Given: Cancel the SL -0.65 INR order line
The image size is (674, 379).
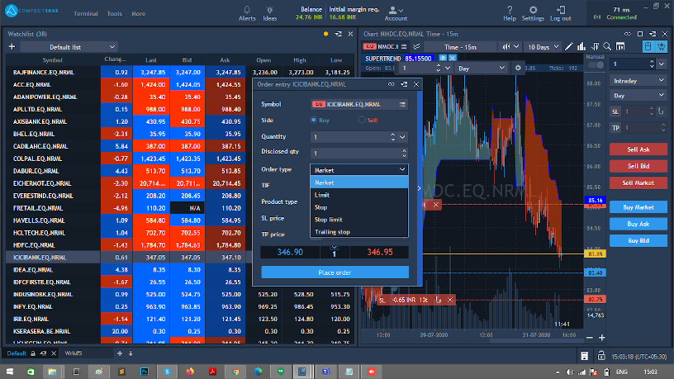Looking at the screenshot, I should point(450,300).
